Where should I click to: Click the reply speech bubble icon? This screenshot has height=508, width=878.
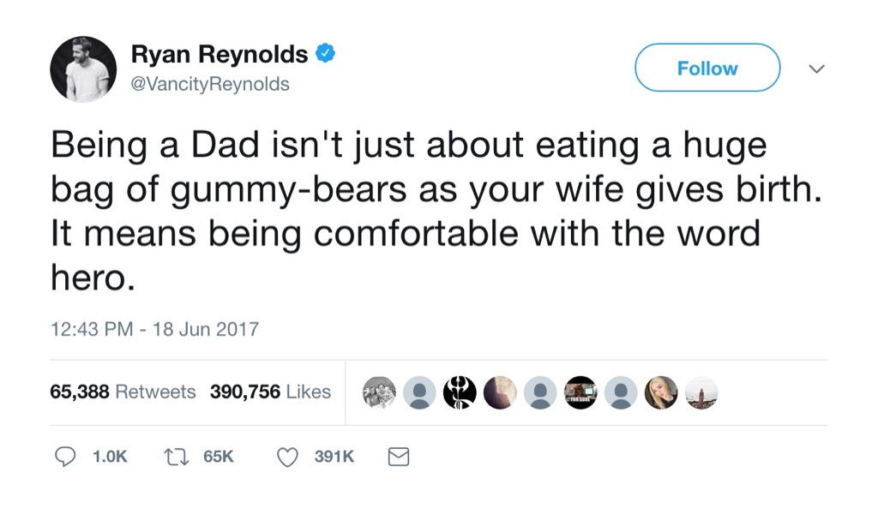click(67, 457)
